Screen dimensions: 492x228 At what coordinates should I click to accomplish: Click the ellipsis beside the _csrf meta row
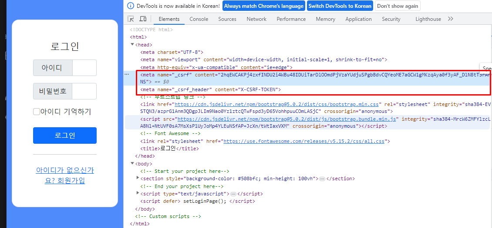[x=127, y=75]
